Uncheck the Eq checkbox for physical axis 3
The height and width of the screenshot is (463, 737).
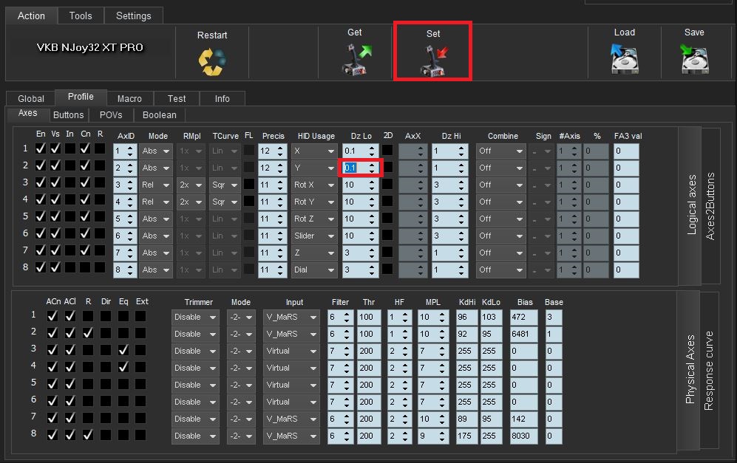point(123,351)
